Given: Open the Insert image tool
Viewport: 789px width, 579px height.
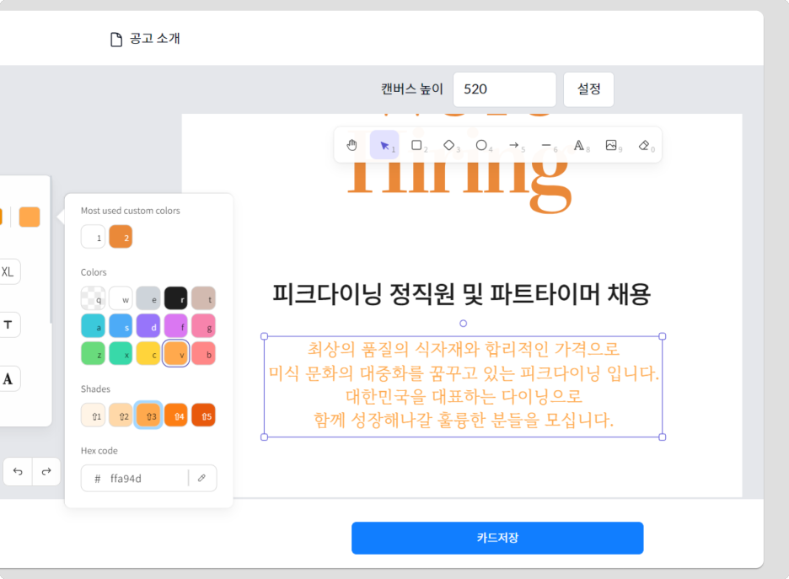Looking at the screenshot, I should (612, 145).
